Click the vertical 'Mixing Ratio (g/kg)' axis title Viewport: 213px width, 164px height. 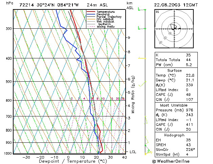tap(133, 94)
